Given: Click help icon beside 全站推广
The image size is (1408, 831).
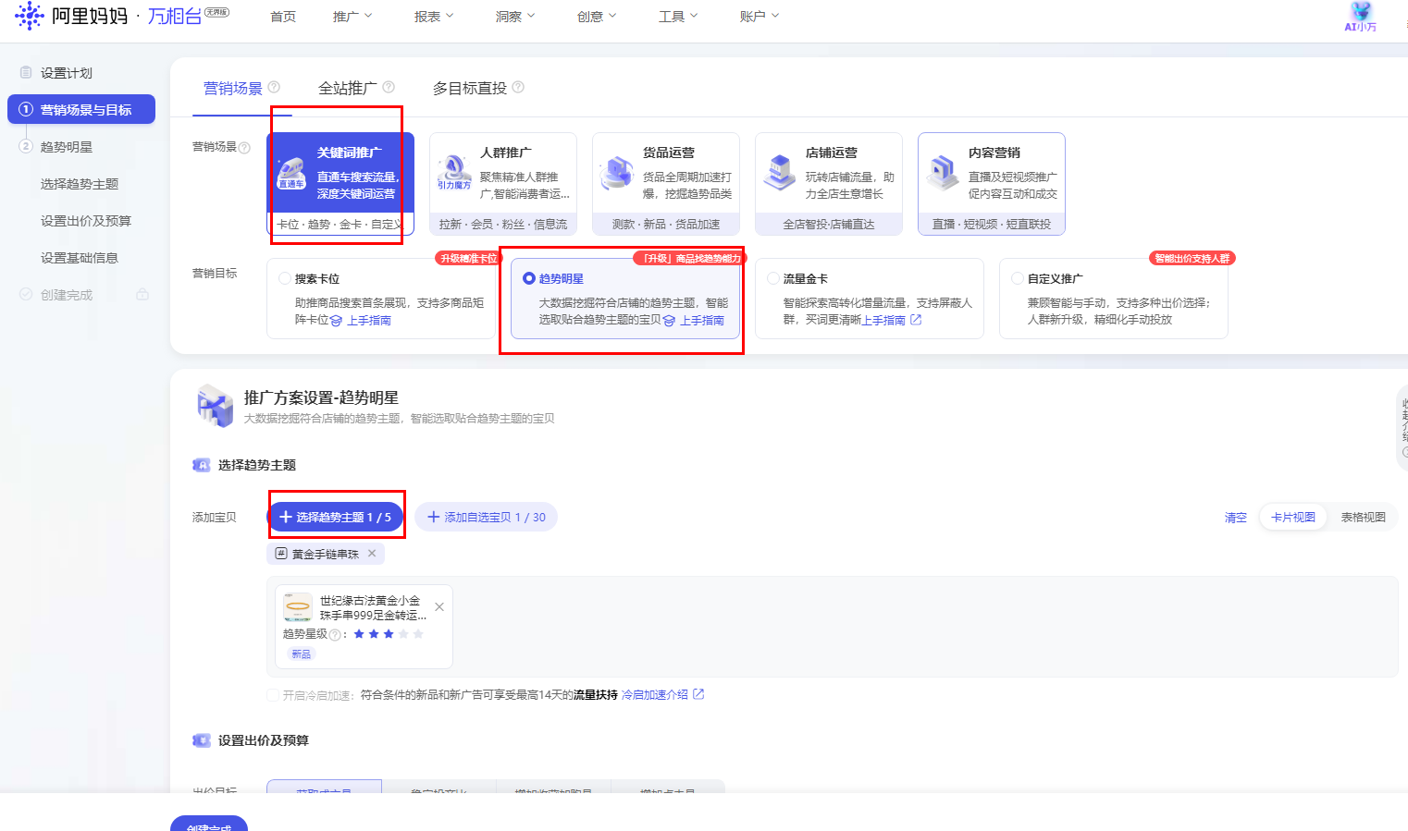Looking at the screenshot, I should click(389, 87).
